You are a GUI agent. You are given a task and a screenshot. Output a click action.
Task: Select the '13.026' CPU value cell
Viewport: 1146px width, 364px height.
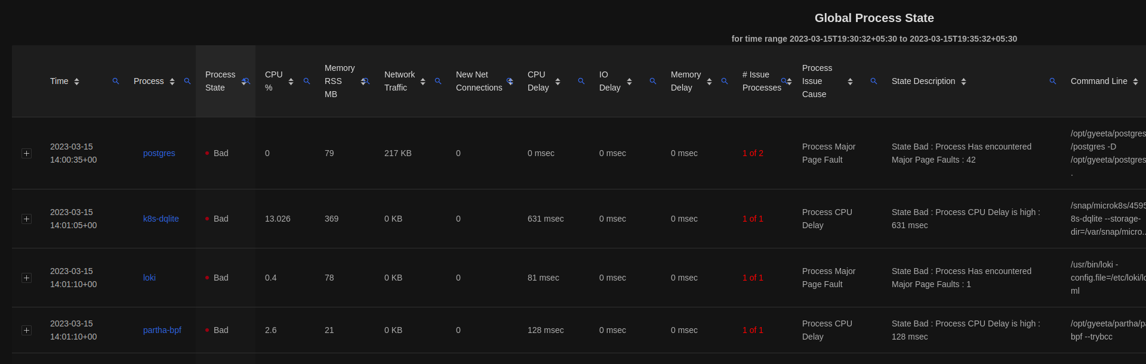pyautogui.click(x=278, y=219)
